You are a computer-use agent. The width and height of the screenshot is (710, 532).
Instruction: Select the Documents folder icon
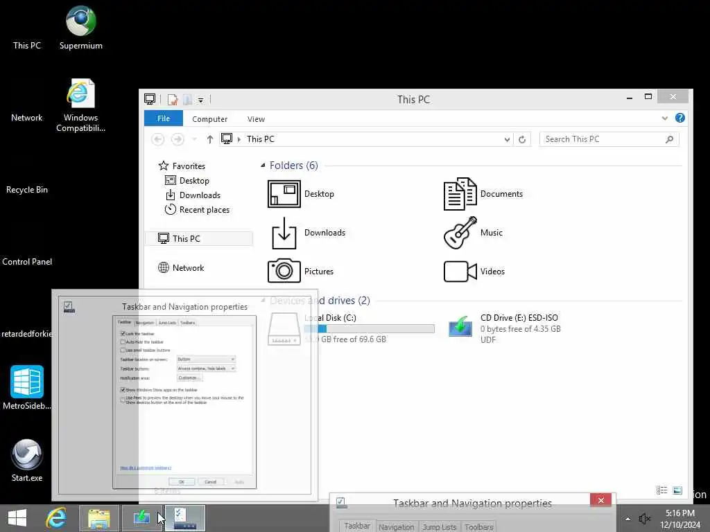(x=460, y=194)
